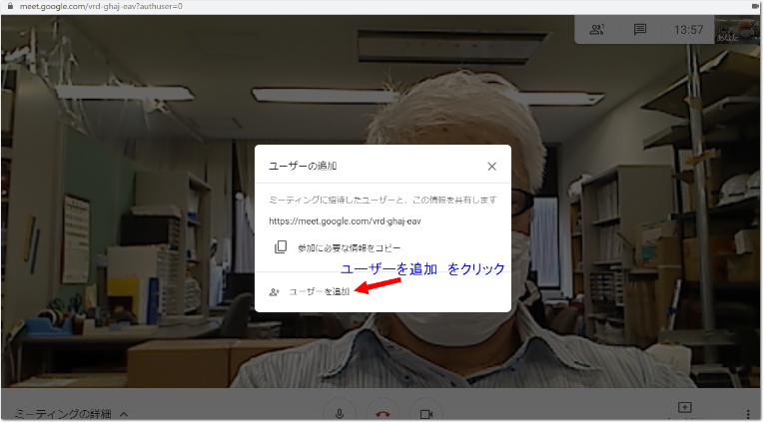Expand the chevron beside ミーティングの詳細

(124, 414)
